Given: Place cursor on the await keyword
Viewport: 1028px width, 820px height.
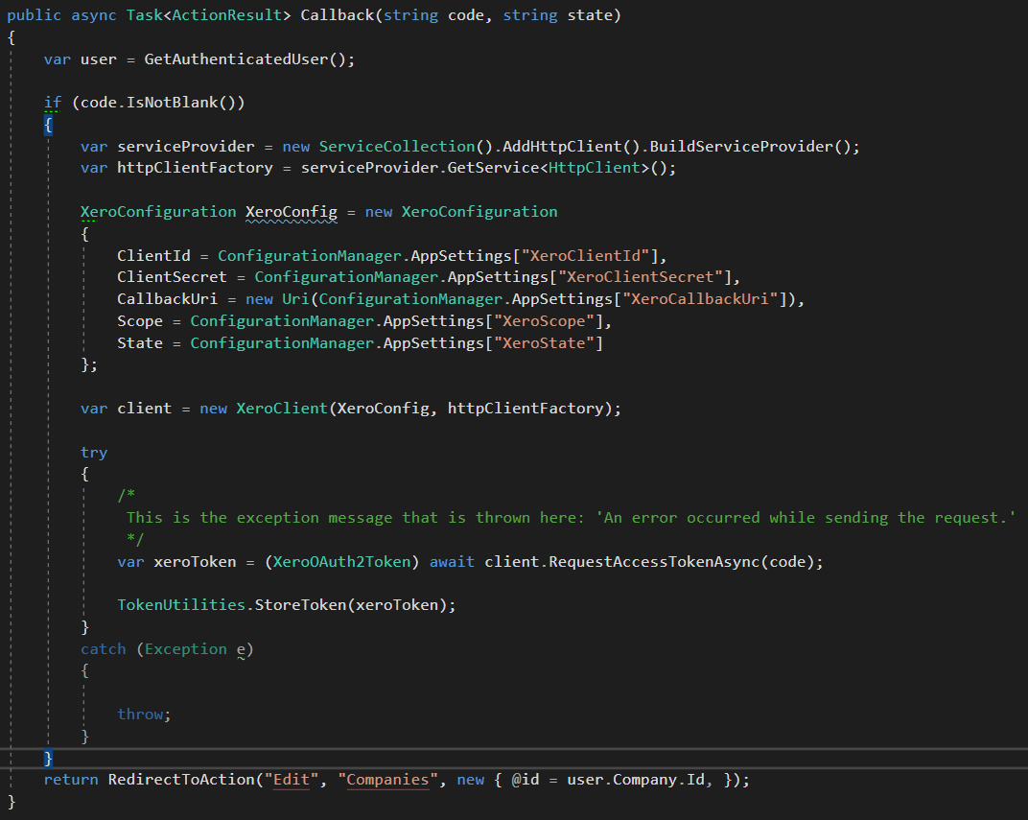Looking at the screenshot, I should tap(452, 561).
